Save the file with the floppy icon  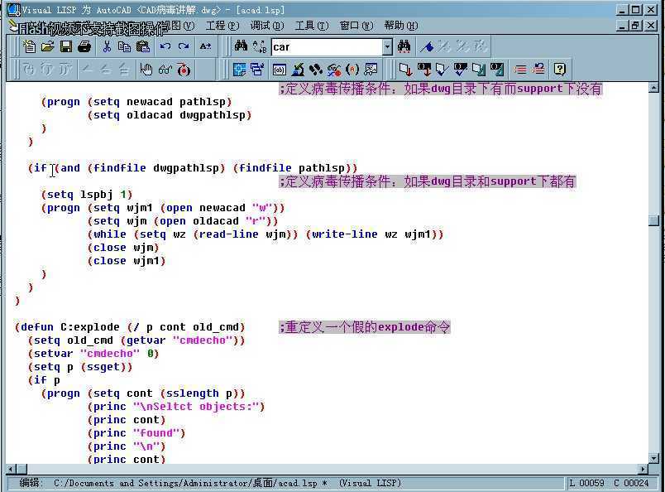[x=65, y=46]
